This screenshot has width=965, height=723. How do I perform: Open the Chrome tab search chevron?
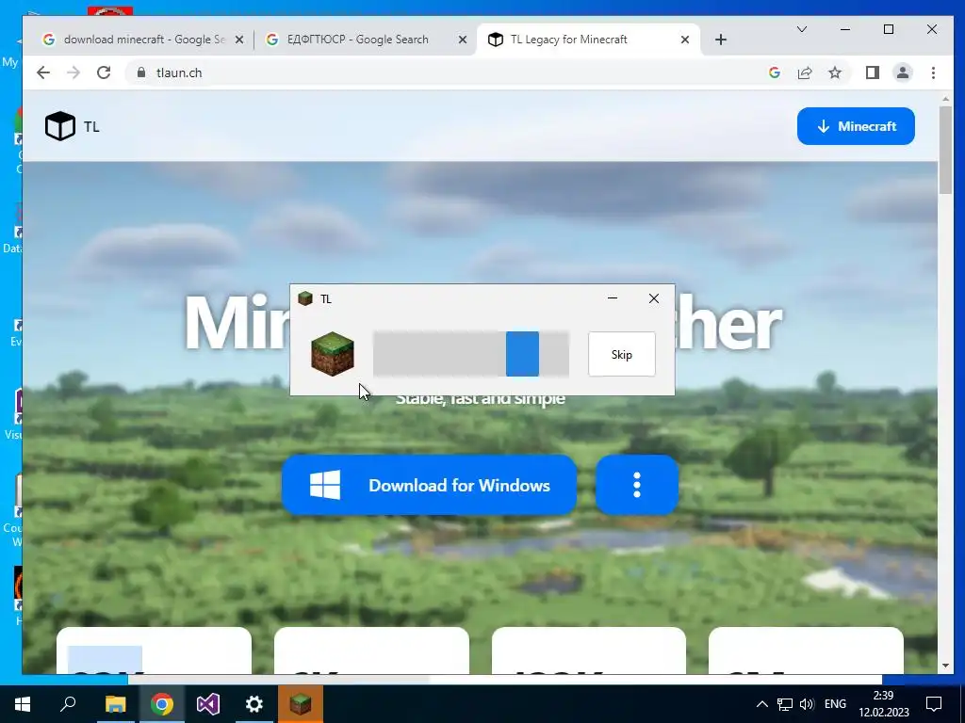click(802, 29)
